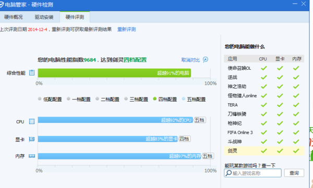313x188 pixels.
Task: Open the 驱动安装 tab
Action: 44,17
